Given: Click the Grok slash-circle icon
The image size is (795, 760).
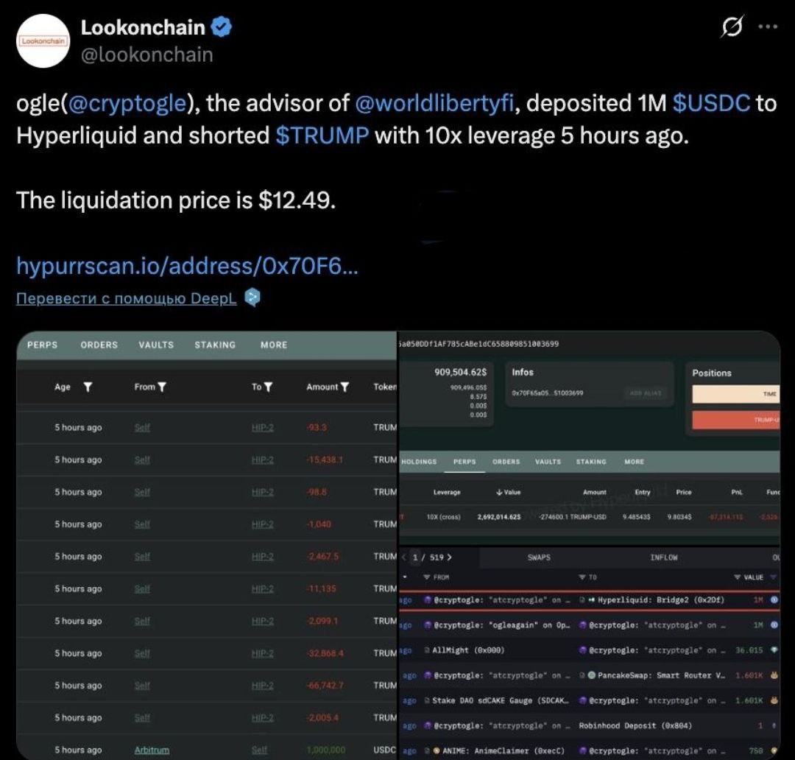Looking at the screenshot, I should point(732,27).
